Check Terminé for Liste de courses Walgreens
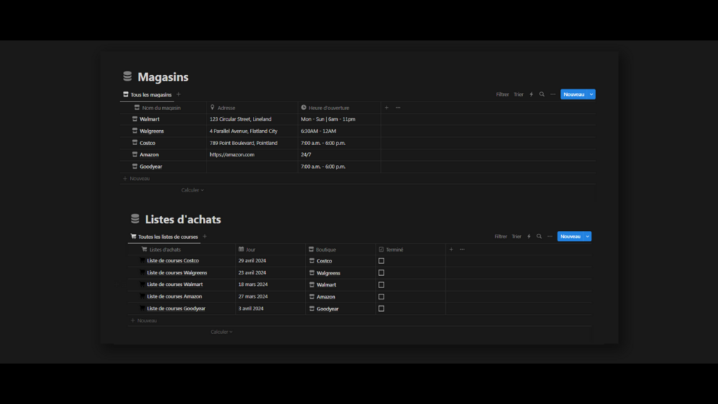 pos(382,272)
